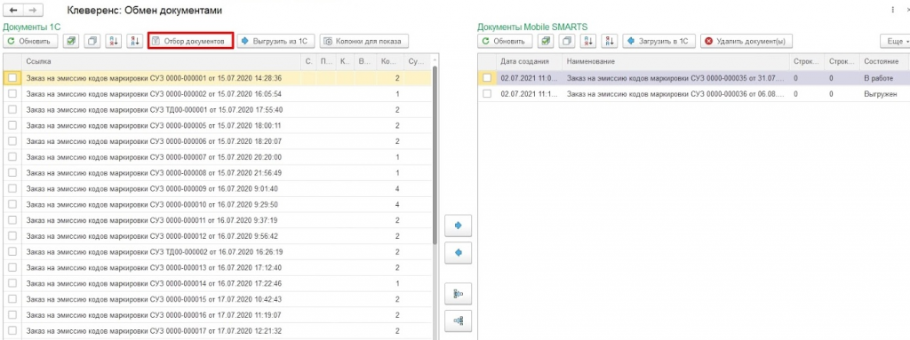Screen dimensions: 910x340
Task: Tick checkbox for order СУЗ 0000-000012
Action: point(12,236)
